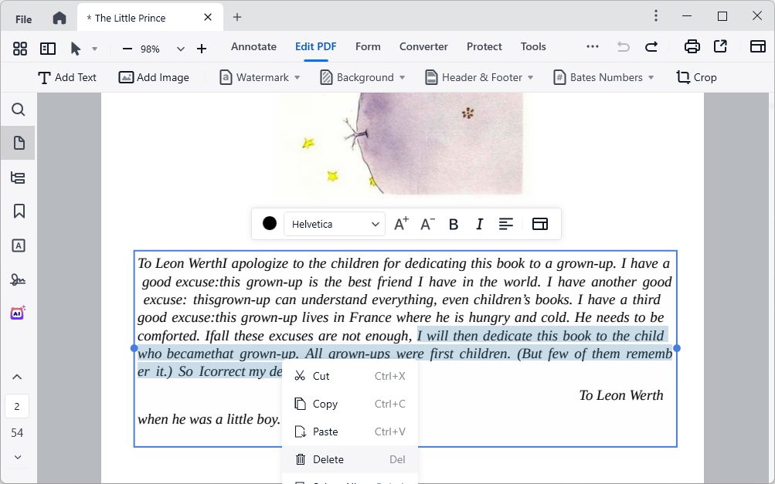The height and width of the screenshot is (484, 775).
Task: Open the bookmarks panel
Action: point(19,212)
